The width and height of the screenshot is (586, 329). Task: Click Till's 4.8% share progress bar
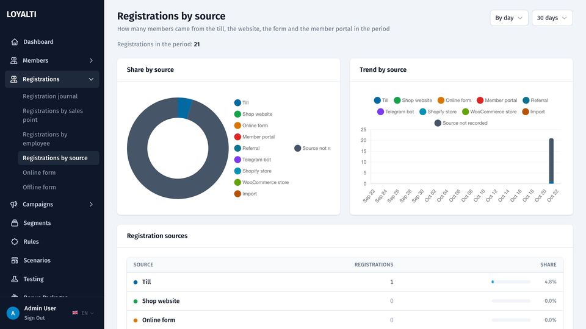coord(511,282)
